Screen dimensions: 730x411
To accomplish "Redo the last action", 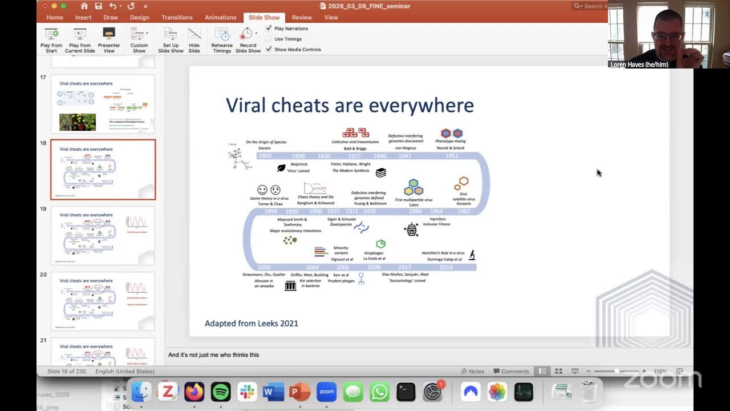I will (131, 6).
